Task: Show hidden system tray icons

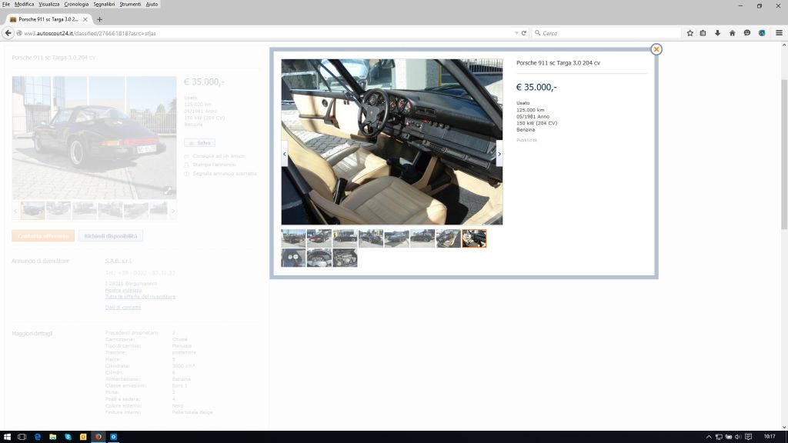Action: (709, 437)
